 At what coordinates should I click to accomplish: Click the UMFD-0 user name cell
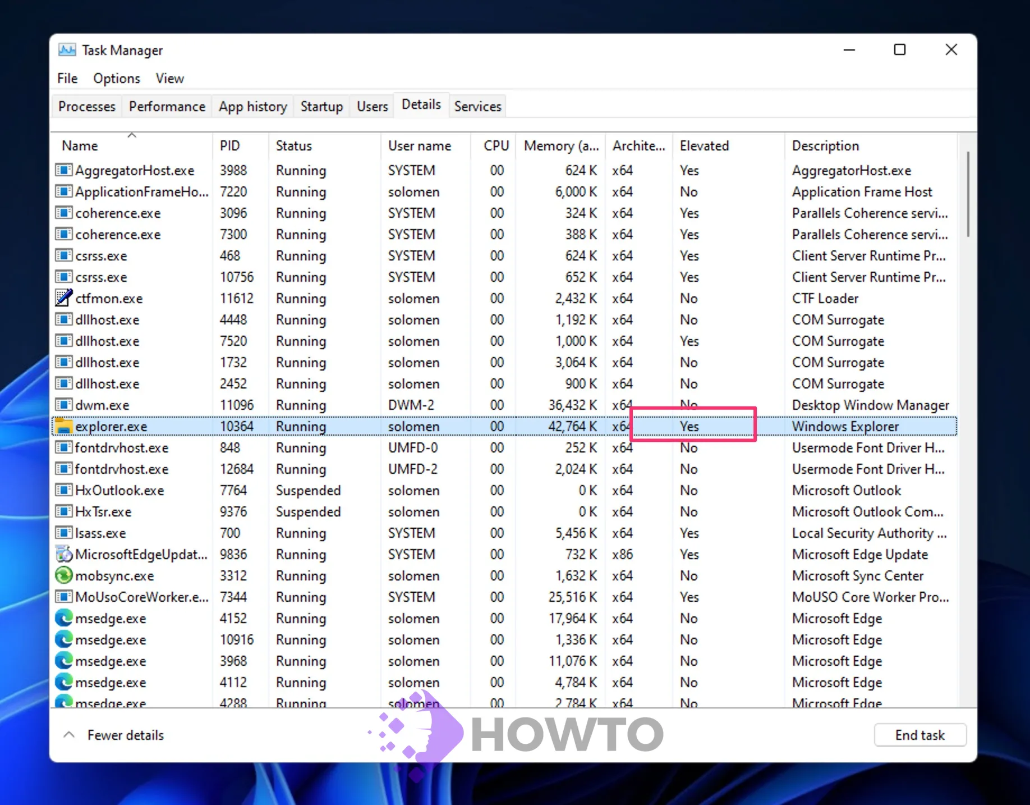[413, 448]
